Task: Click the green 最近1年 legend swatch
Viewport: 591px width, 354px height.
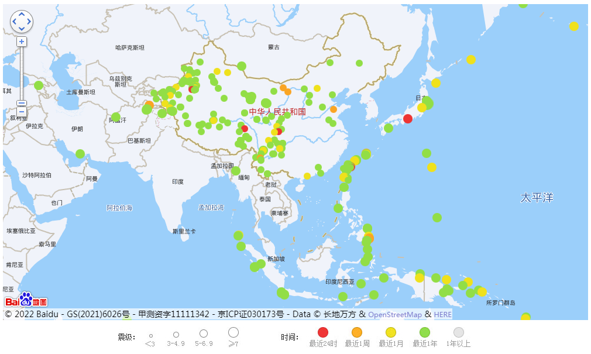Action: [425, 332]
